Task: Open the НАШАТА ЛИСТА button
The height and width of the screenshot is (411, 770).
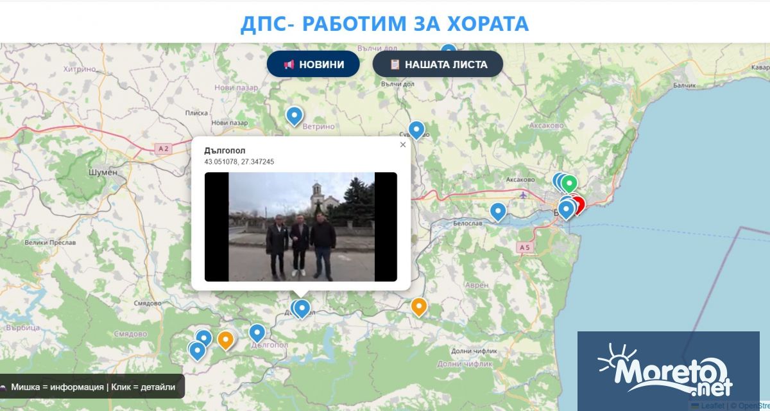Action: (x=438, y=64)
